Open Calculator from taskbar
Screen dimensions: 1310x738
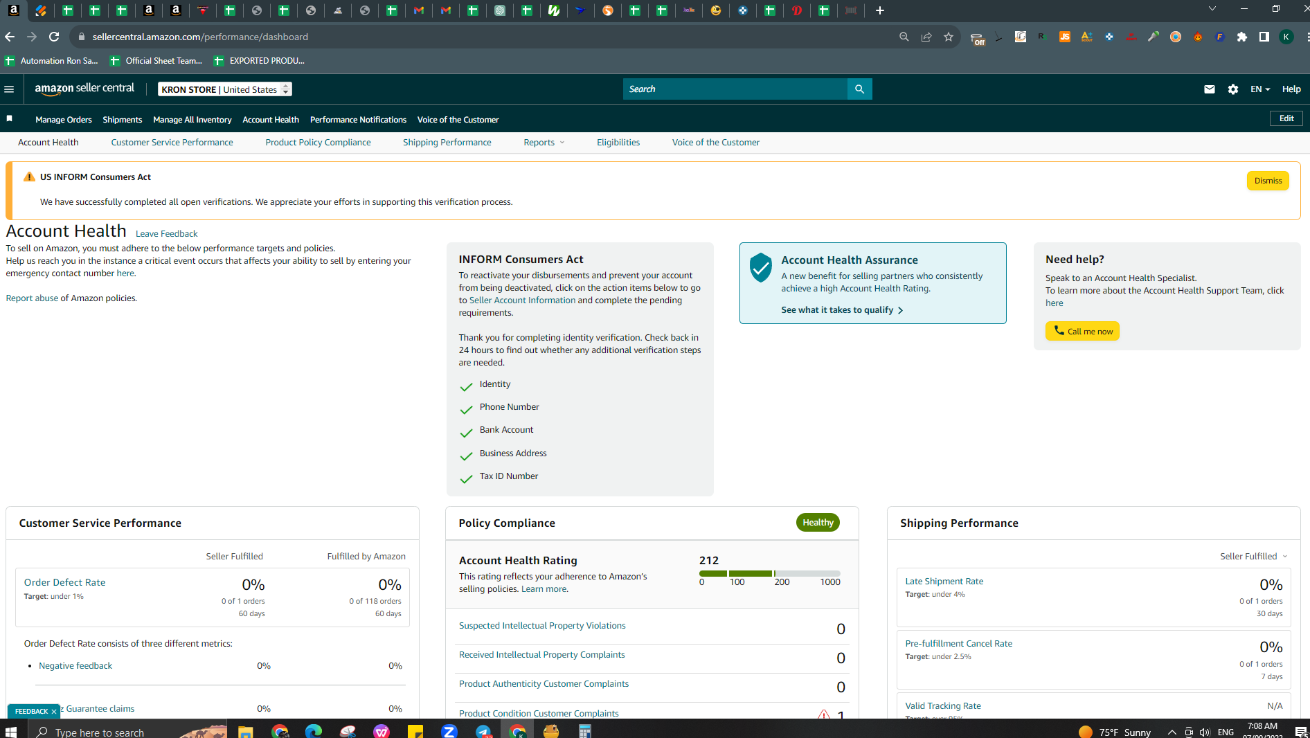[x=585, y=731]
